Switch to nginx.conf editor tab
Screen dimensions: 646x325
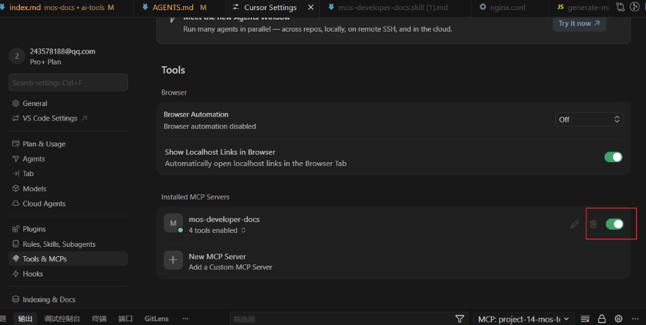click(x=509, y=8)
